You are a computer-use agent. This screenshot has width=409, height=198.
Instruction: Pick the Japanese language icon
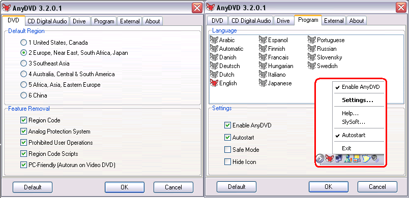point(263,83)
